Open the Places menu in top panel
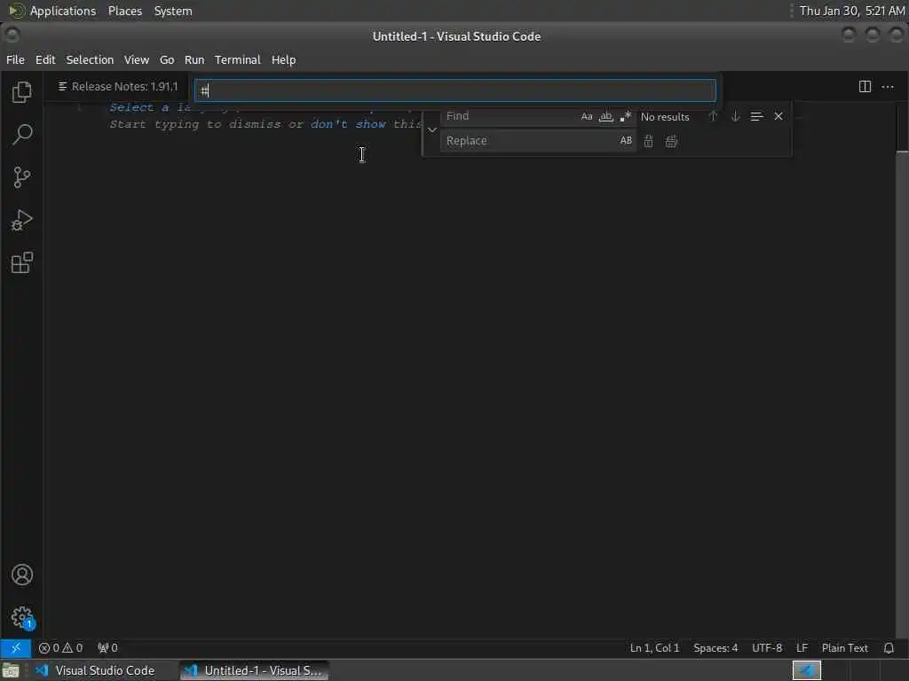Image resolution: width=909 pixels, height=681 pixels. pos(124,11)
